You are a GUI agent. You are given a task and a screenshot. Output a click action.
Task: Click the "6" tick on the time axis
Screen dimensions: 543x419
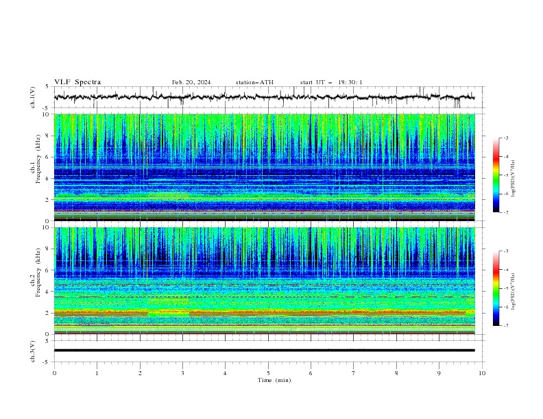coord(311,373)
